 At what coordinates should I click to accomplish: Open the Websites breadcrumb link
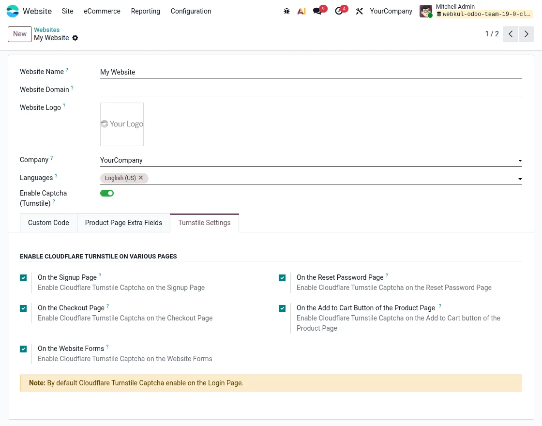point(46,30)
